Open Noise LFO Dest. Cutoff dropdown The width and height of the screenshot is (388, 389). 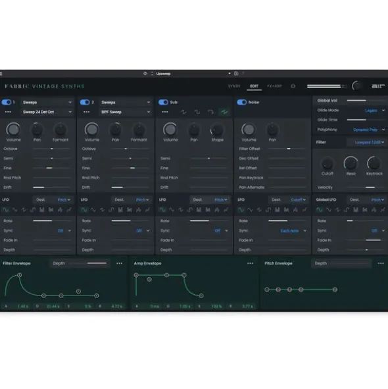[288, 199]
